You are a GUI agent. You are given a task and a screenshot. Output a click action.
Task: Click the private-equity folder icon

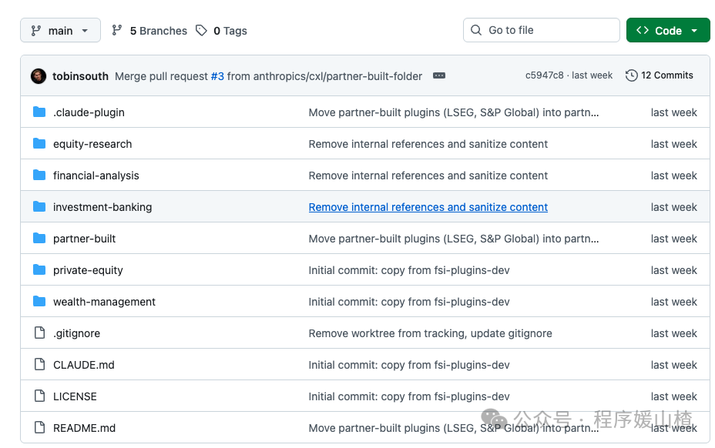point(39,270)
